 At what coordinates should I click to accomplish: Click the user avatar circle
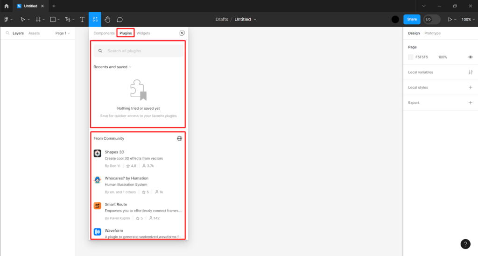coord(395,20)
